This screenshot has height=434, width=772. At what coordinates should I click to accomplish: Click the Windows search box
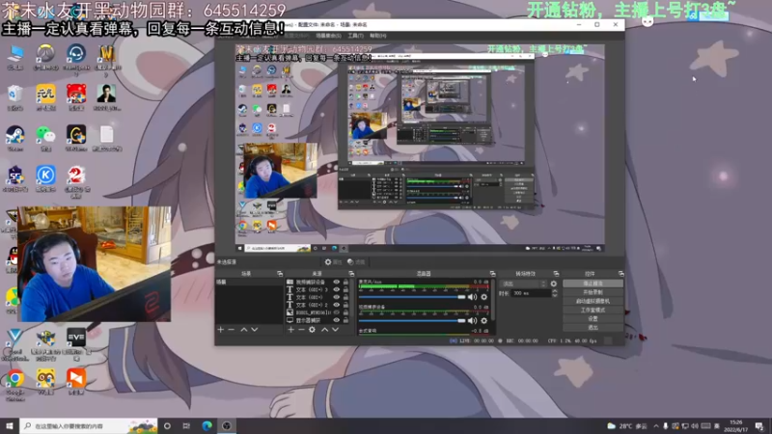(x=89, y=426)
